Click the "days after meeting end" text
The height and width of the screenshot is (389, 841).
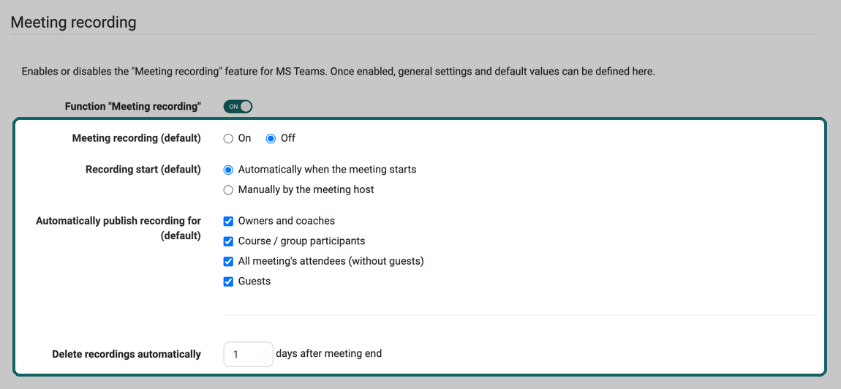tap(329, 354)
